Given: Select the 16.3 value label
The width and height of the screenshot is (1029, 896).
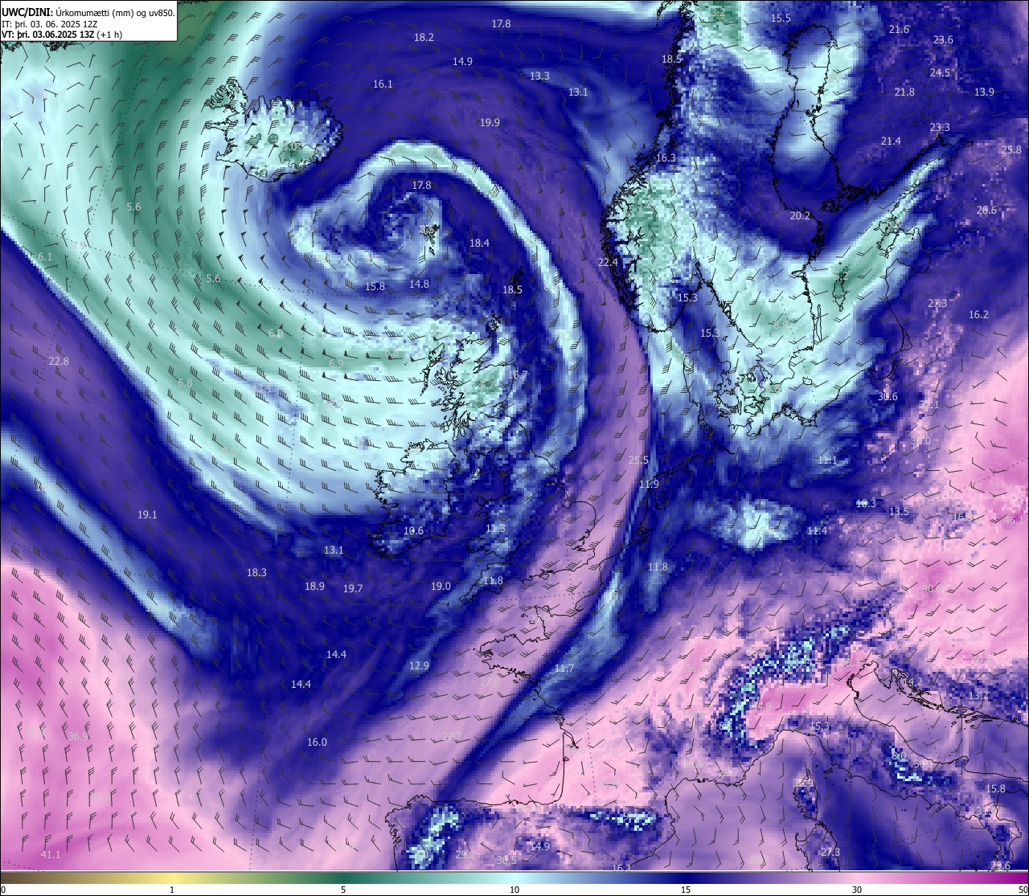Looking at the screenshot, I should pos(666,158).
